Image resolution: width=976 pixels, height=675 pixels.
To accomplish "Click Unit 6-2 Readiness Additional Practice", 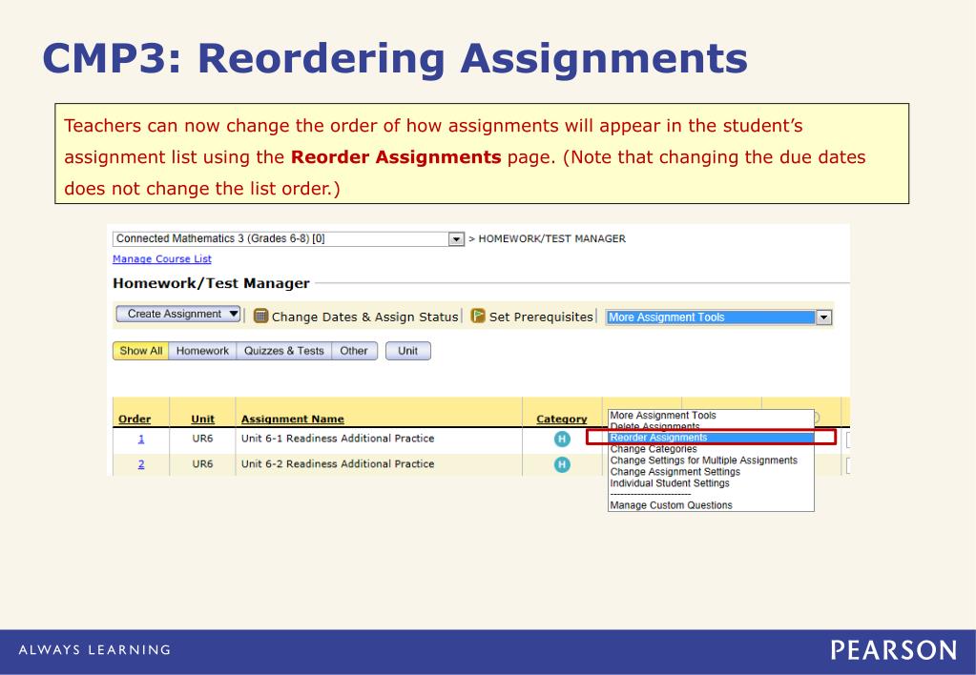I will 338,464.
